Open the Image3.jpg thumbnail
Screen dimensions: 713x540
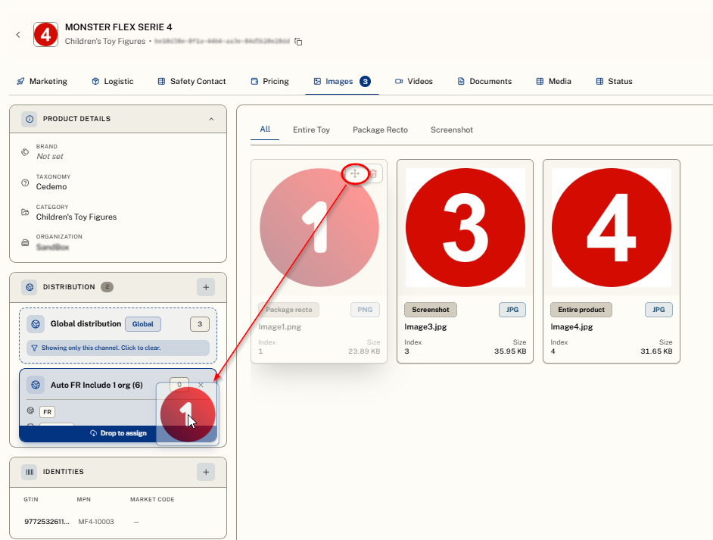(x=465, y=227)
